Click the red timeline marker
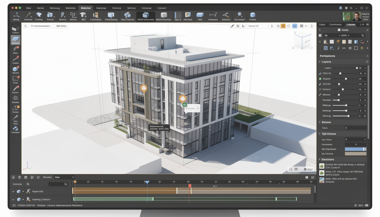The height and width of the screenshot is (217, 380). pyautogui.click(x=190, y=186)
